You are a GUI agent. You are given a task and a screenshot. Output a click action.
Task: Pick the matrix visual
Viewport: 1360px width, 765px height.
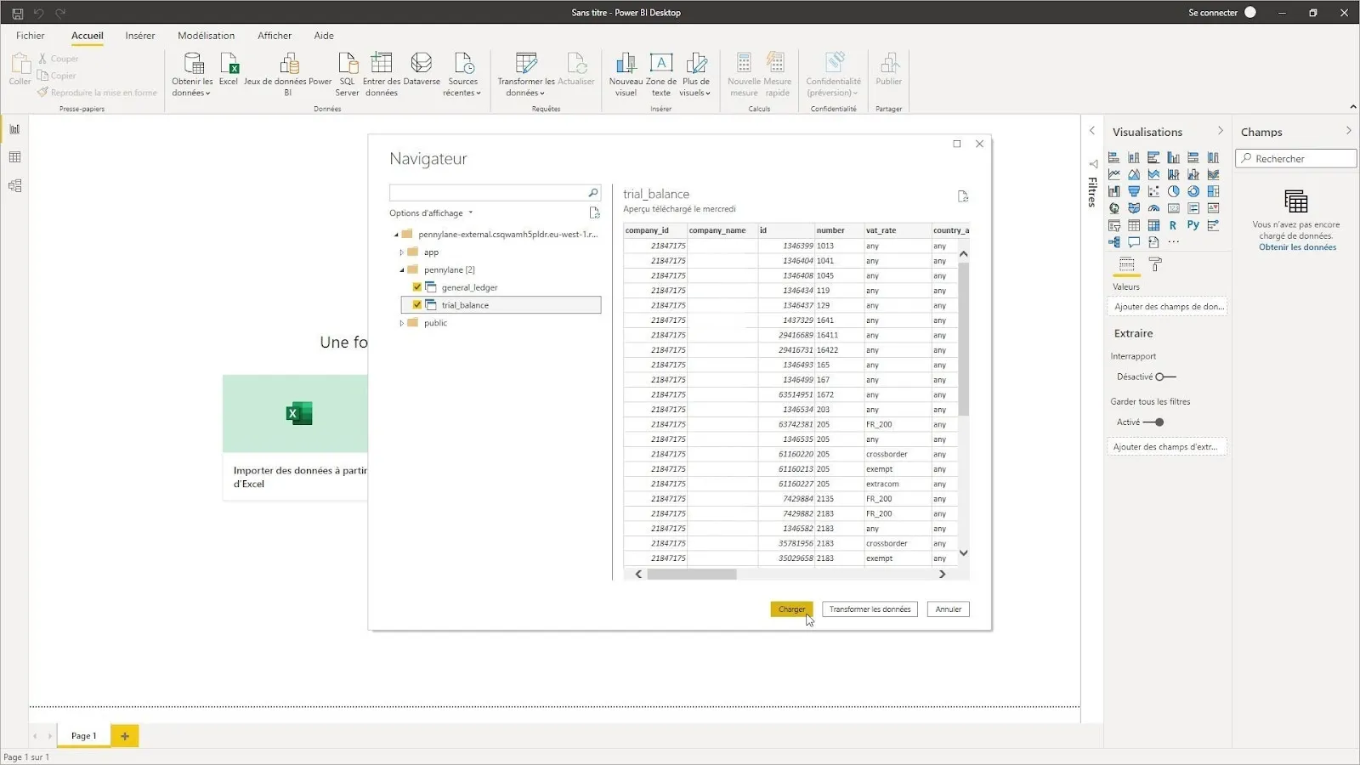[1153, 225]
